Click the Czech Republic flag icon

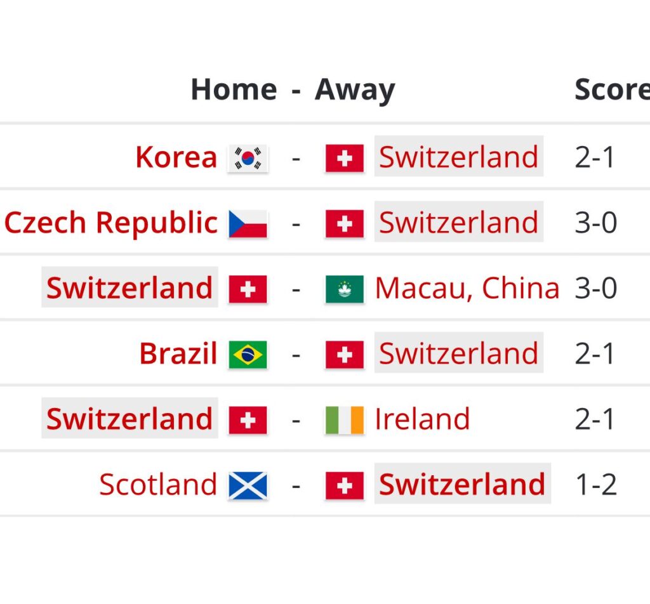(248, 224)
